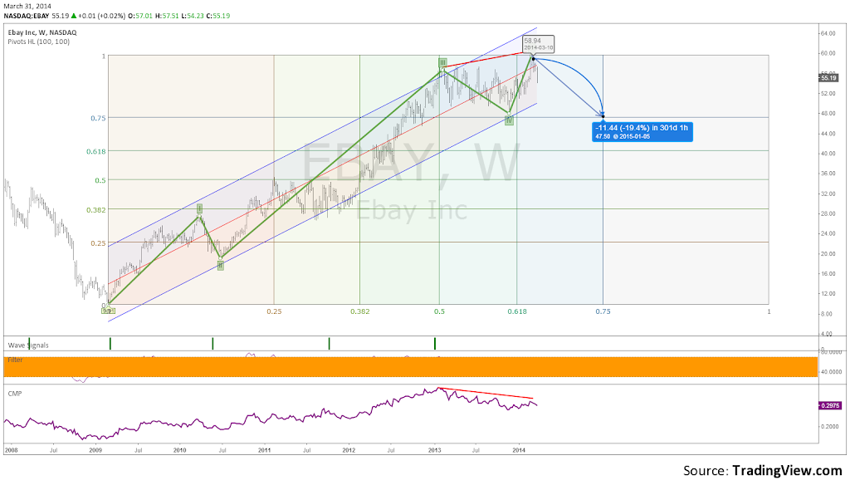The width and height of the screenshot is (850, 485).
Task: Click the horizontal time-zone 0.618 label
Action: point(517,311)
